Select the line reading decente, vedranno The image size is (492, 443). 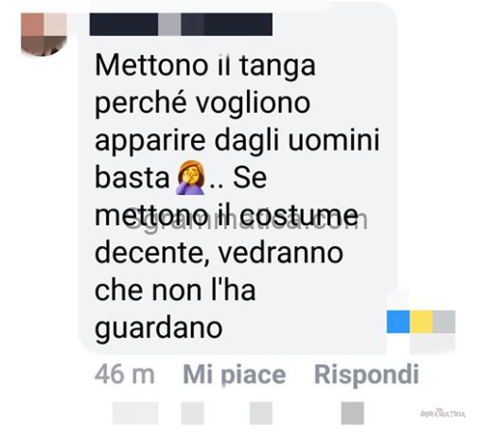[x=219, y=253]
